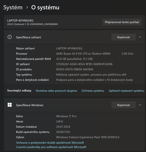This screenshot has width=146, height=152.
Task: Open Smlouva o poskytování služeb Microsoft link
Action: pyautogui.click(x=50, y=143)
